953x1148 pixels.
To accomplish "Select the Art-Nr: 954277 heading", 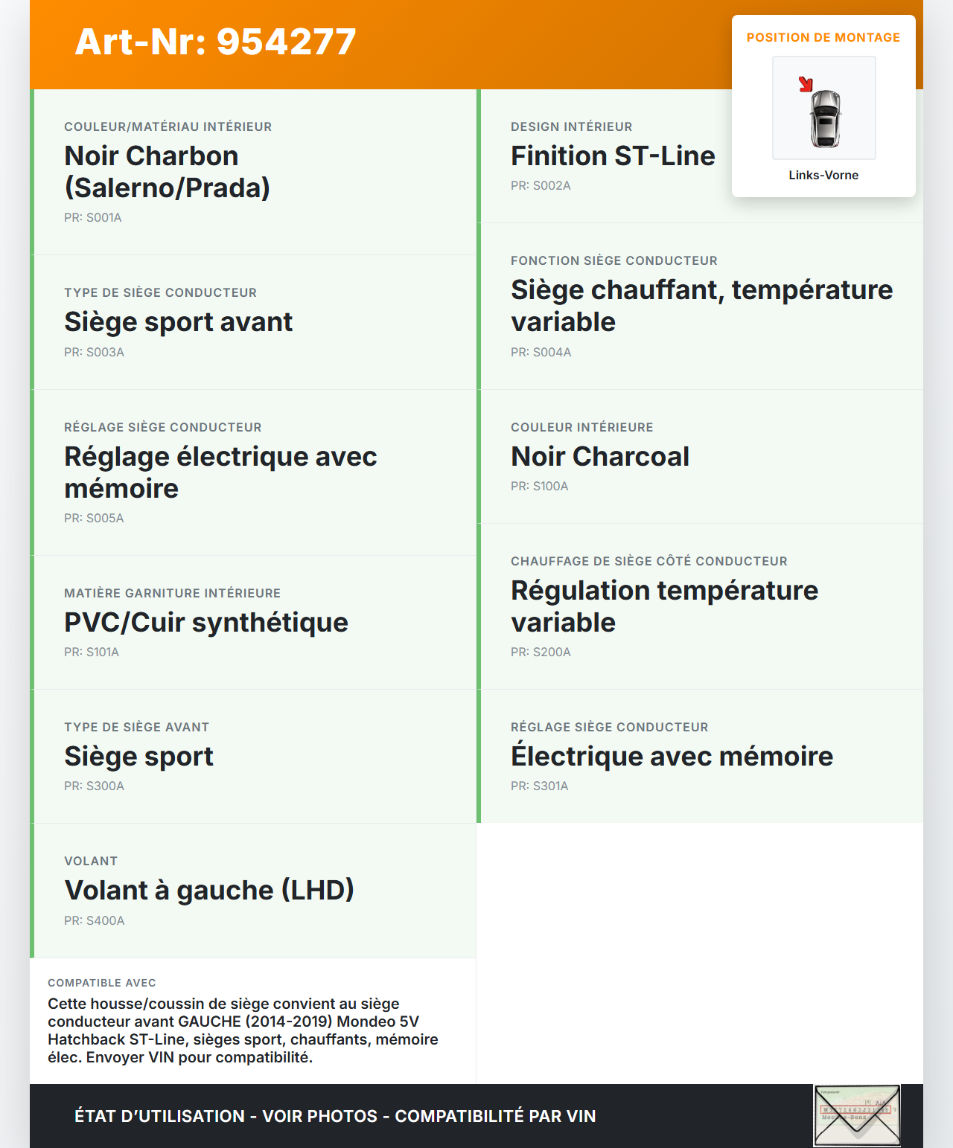I will click(216, 42).
